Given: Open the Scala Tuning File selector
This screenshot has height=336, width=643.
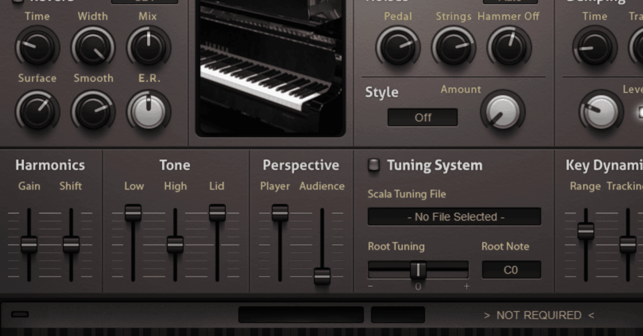Looking at the screenshot, I should click(x=454, y=217).
